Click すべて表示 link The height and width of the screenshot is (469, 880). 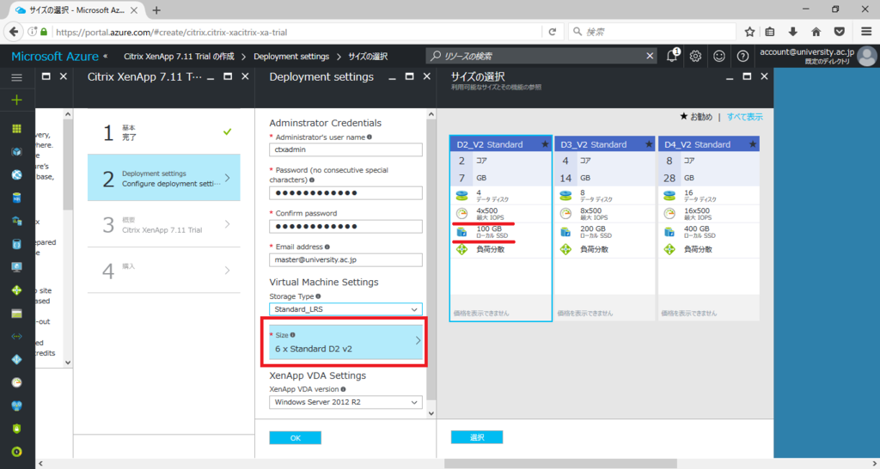[x=745, y=117]
